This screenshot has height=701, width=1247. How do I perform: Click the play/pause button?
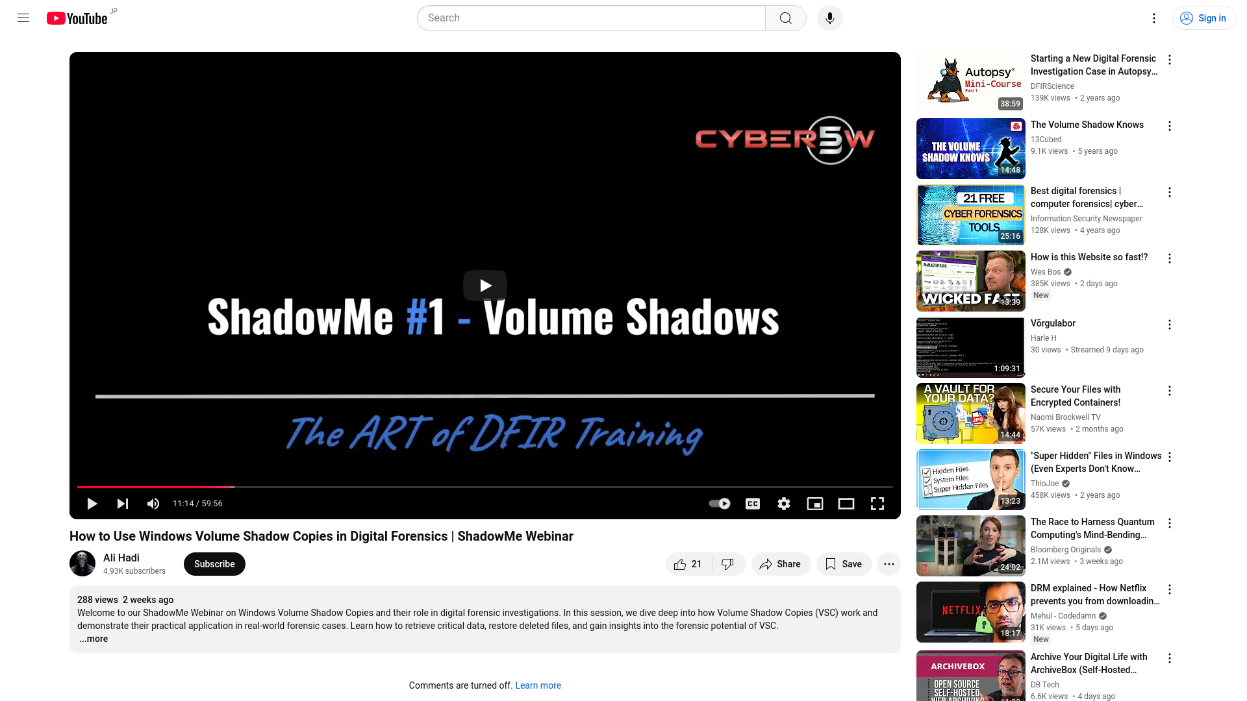92,503
